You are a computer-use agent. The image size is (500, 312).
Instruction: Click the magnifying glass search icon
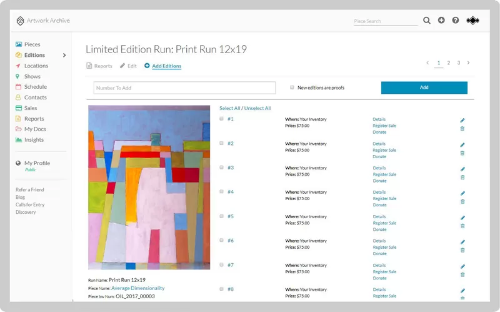(427, 21)
